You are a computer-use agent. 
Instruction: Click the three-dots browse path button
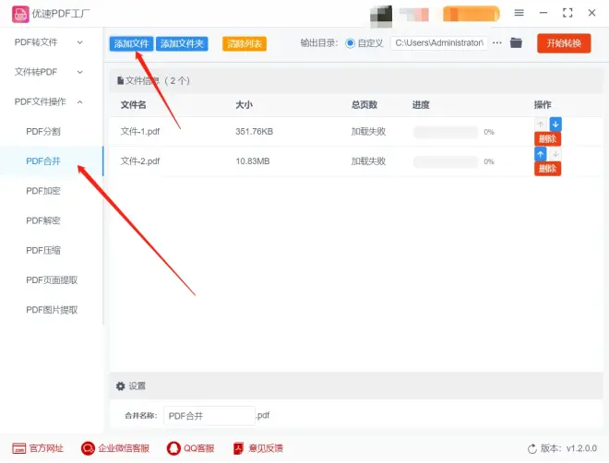click(497, 42)
